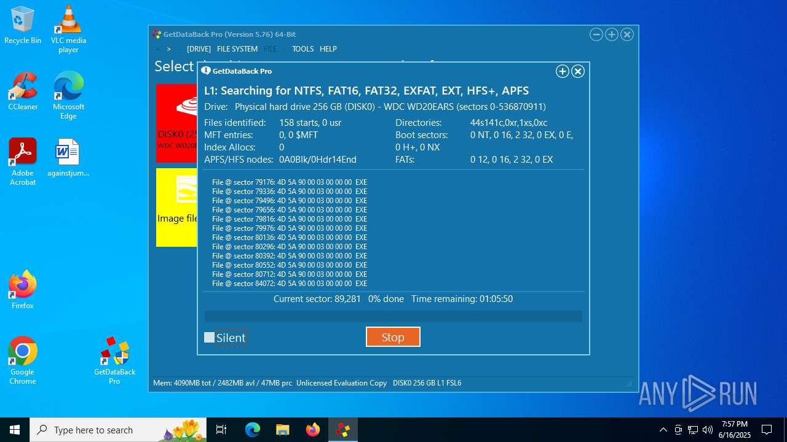Viewport: 787px width, 442px height.
Task: Open the Windows Start menu
Action: pyautogui.click(x=15, y=430)
